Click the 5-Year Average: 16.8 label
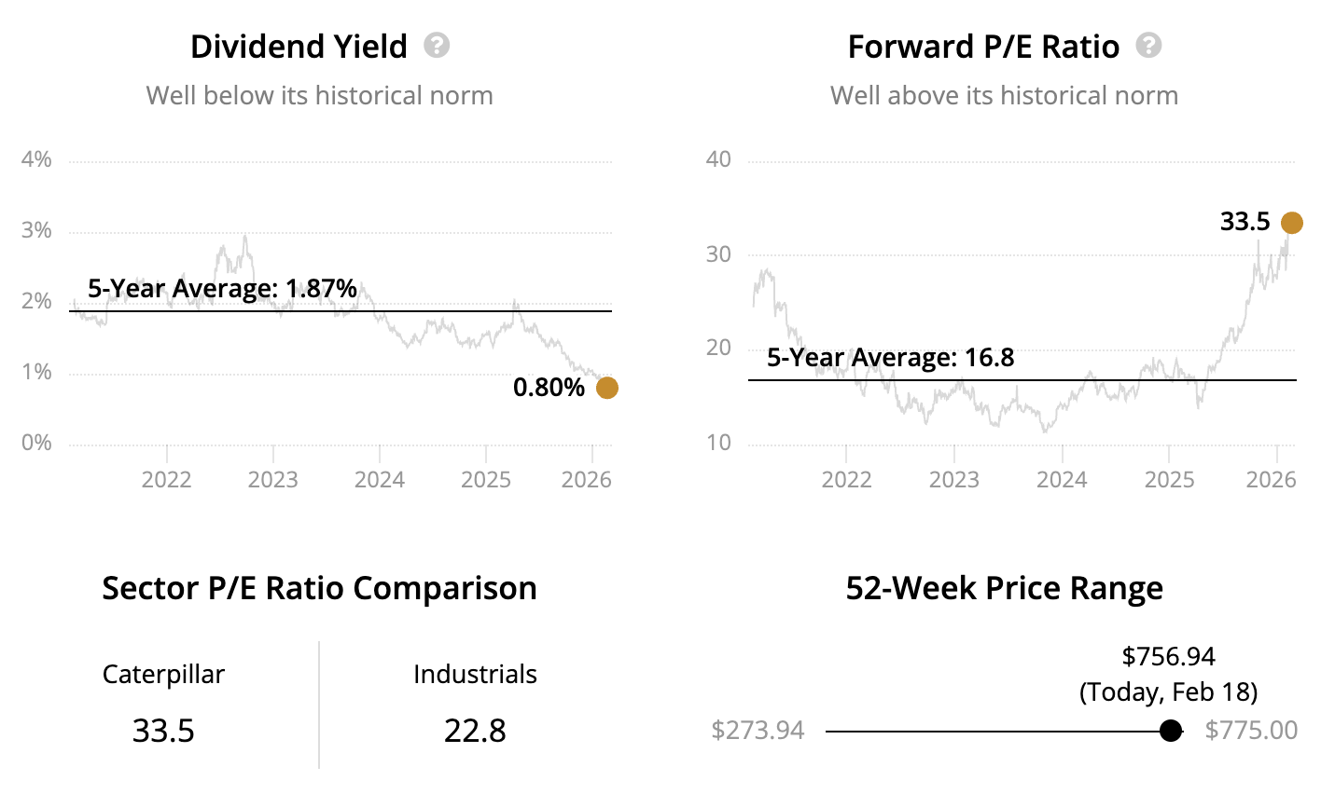Viewport: 1321px width, 794px height. (x=890, y=358)
